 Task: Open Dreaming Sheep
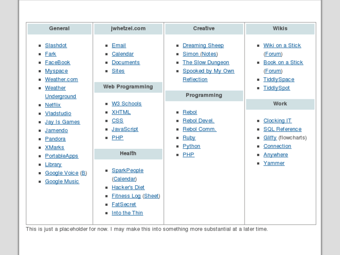tap(203, 45)
